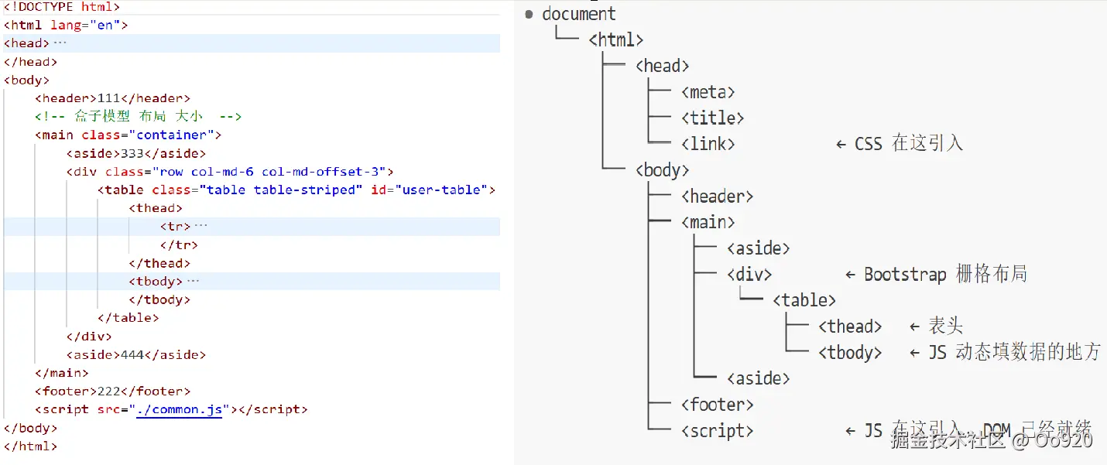Click the <aside>333</aside> code line
This screenshot has width=1107, height=465.
pyautogui.click(x=136, y=153)
